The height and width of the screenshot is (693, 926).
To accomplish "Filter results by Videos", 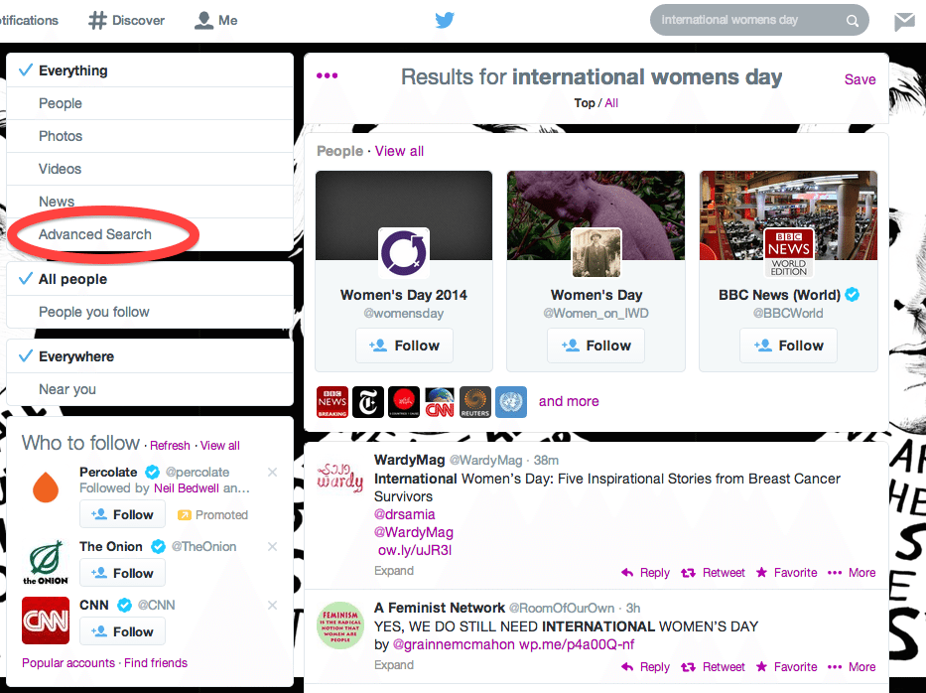I will [x=150, y=169].
